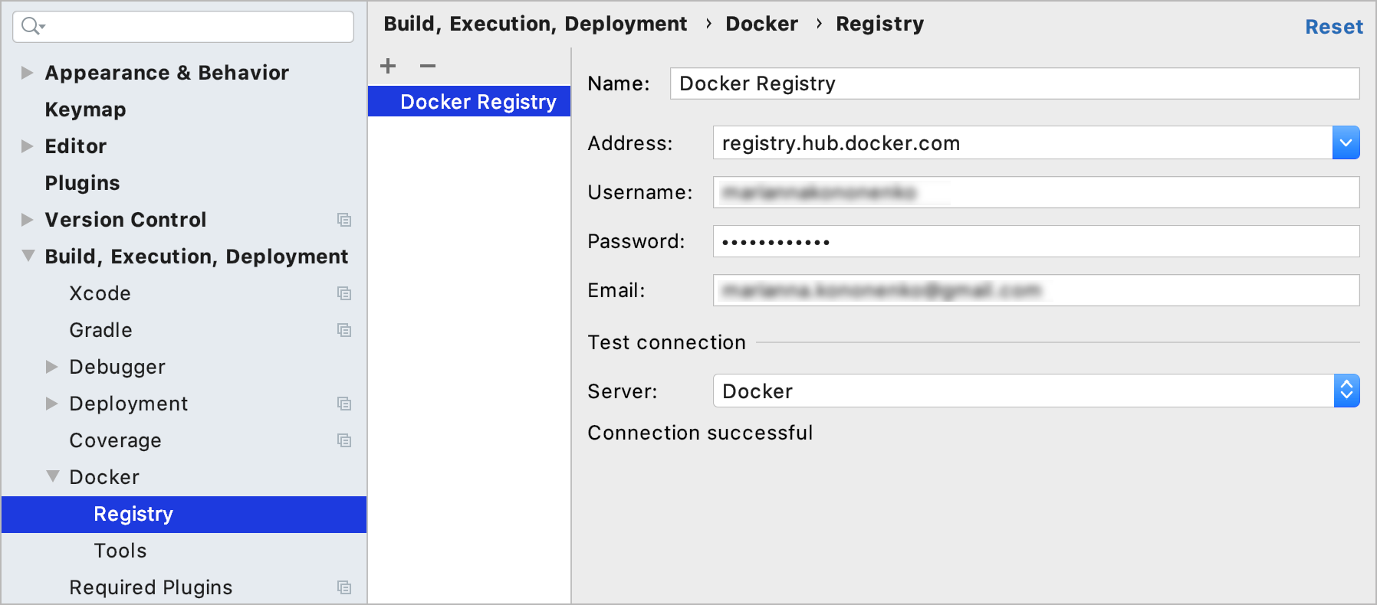The height and width of the screenshot is (605, 1377).
Task: Open the Server dropdown selector
Action: [x=1346, y=391]
